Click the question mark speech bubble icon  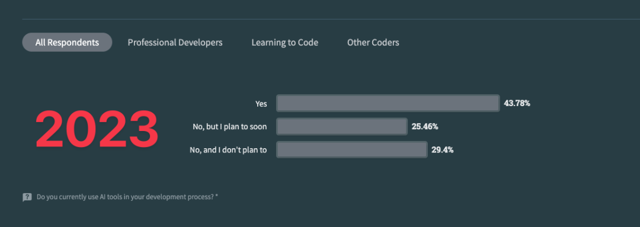pos(27,197)
